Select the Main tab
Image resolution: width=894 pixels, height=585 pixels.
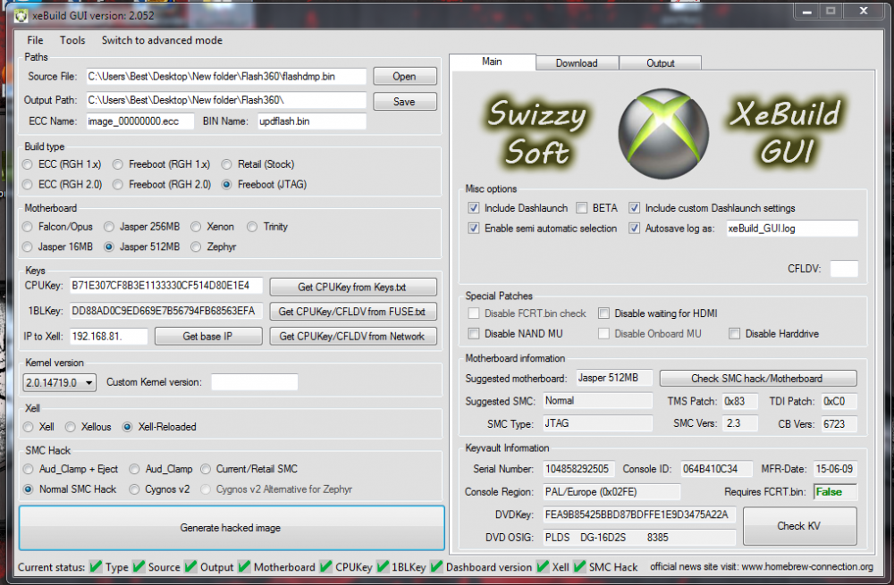492,62
